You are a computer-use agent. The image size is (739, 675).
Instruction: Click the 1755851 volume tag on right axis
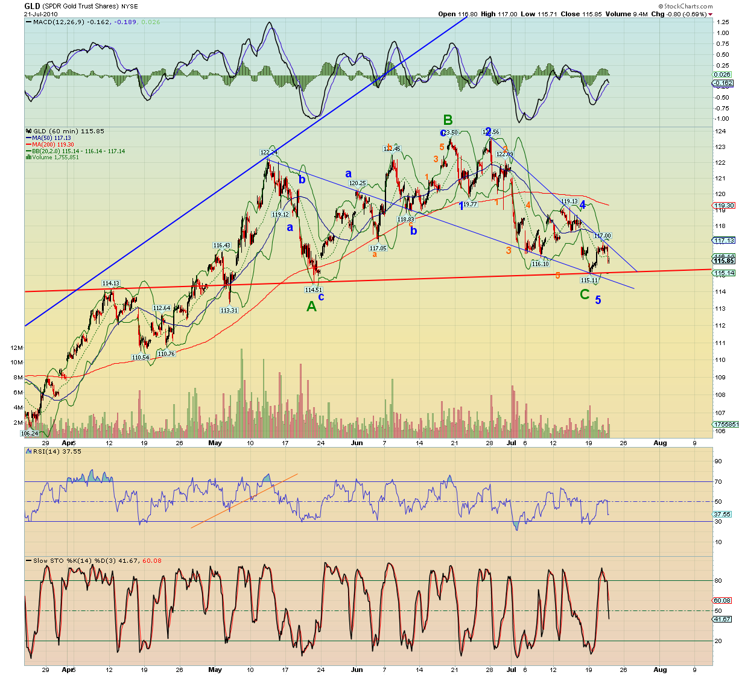point(725,425)
